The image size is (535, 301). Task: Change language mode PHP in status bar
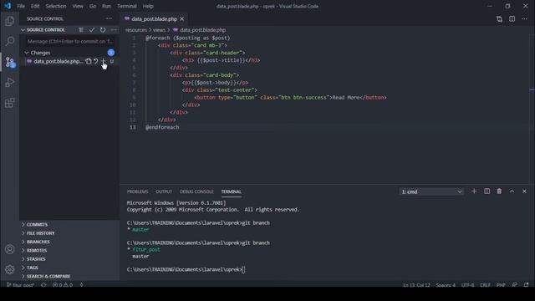(x=501, y=285)
